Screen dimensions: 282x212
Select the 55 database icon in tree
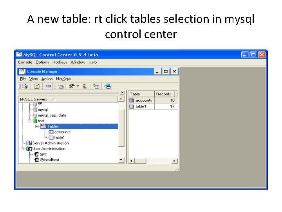point(35,104)
